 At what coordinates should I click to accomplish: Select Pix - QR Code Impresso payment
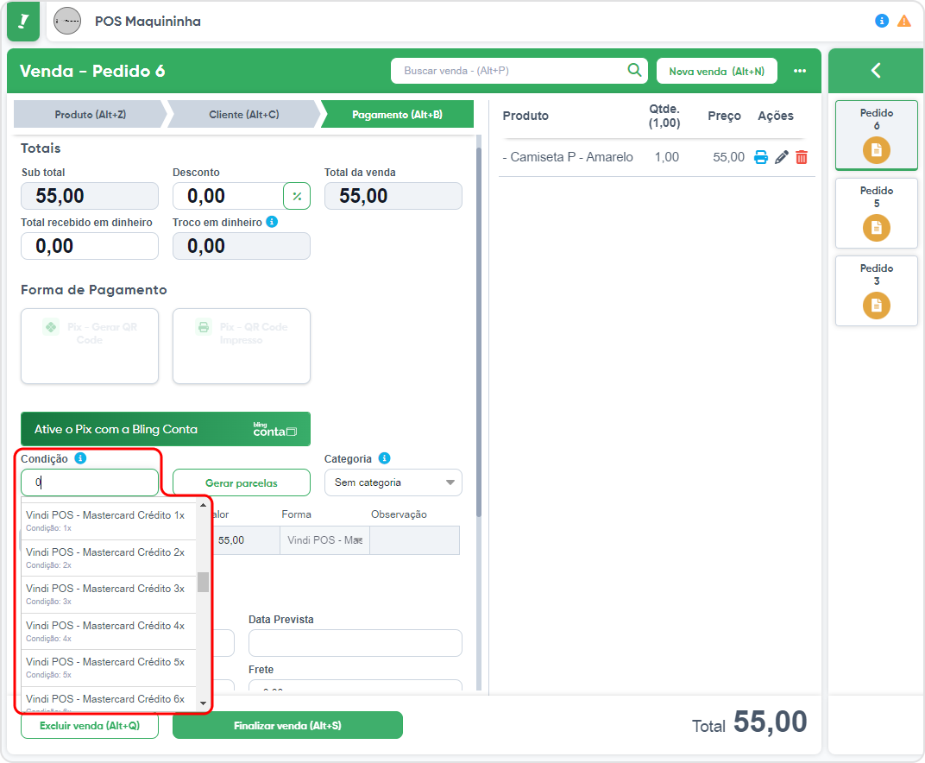pyautogui.click(x=242, y=346)
